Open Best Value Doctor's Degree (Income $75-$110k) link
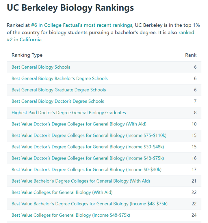The height and width of the screenshot is (223, 208). pyautogui.click(x=89, y=136)
